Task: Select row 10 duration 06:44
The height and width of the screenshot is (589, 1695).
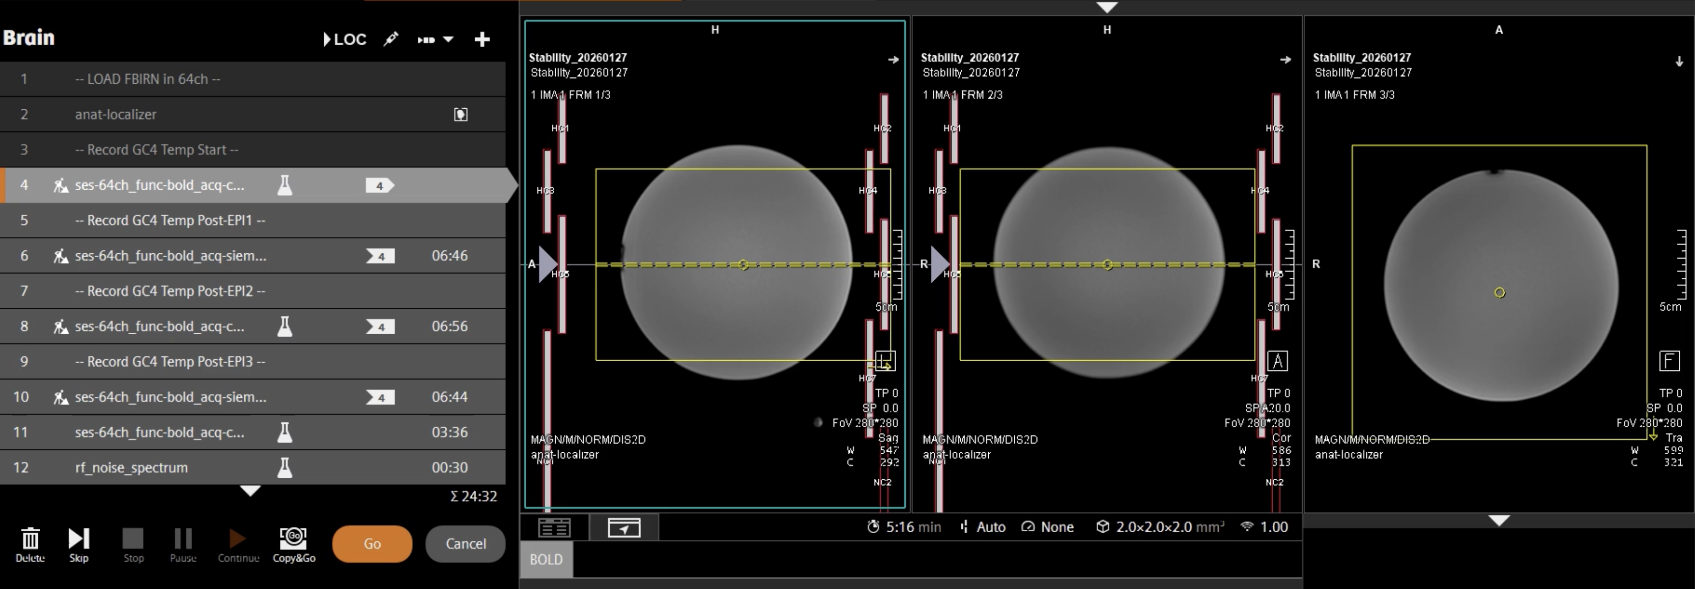Action: (449, 397)
